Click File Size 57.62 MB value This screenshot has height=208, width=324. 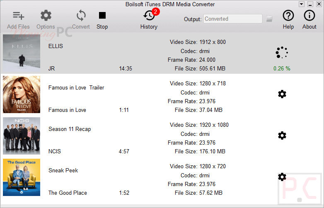211,193
